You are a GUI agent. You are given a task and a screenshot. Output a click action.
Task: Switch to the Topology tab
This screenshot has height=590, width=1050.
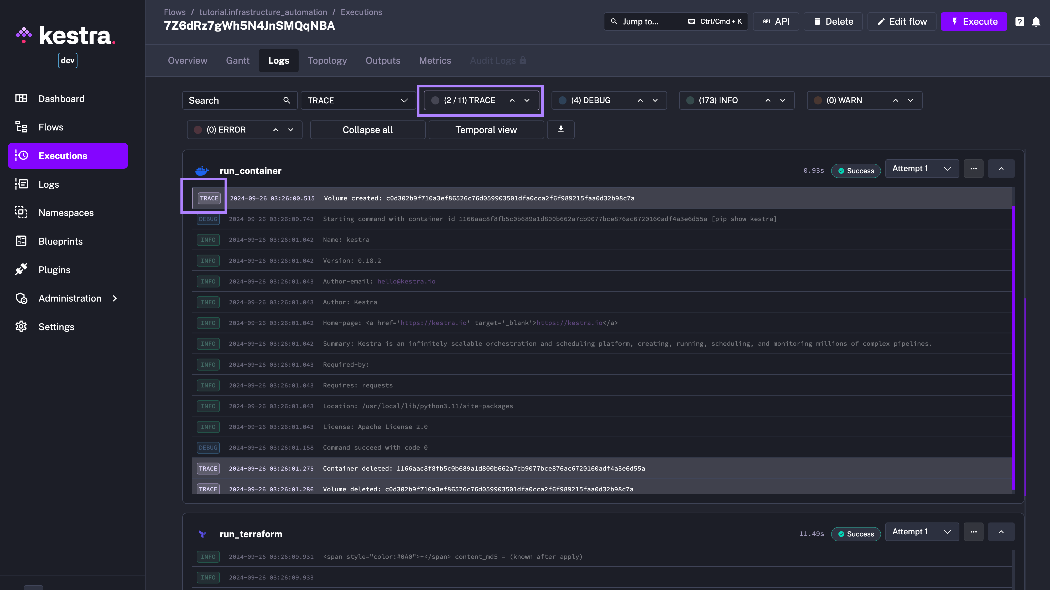[x=327, y=60]
